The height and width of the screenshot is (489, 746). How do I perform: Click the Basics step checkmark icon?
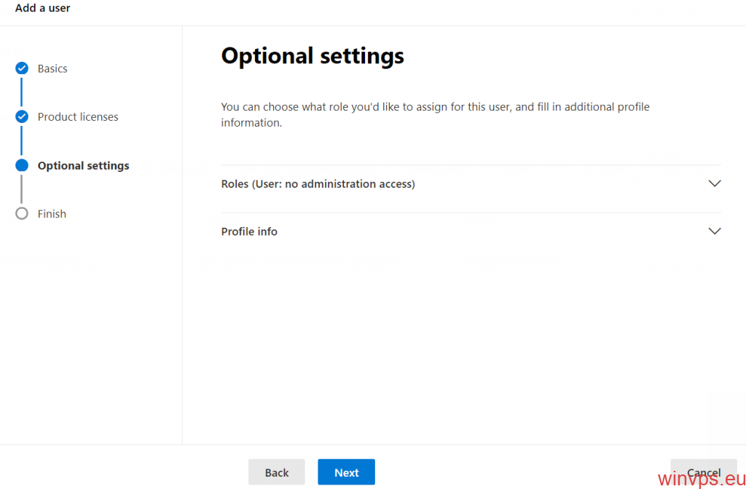[x=22, y=68]
